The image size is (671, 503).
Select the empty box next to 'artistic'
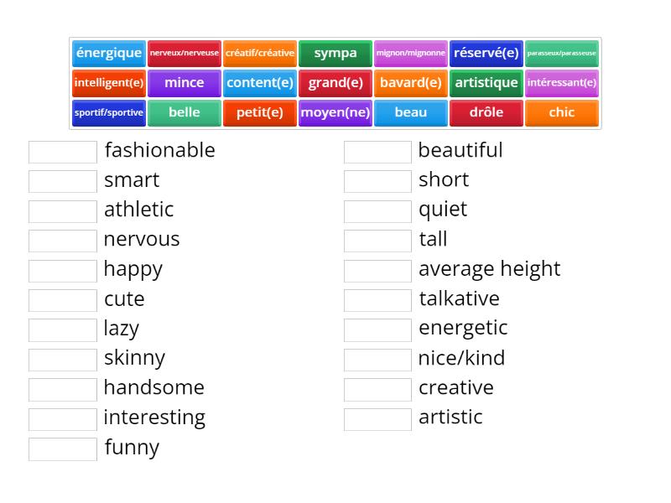click(377, 419)
